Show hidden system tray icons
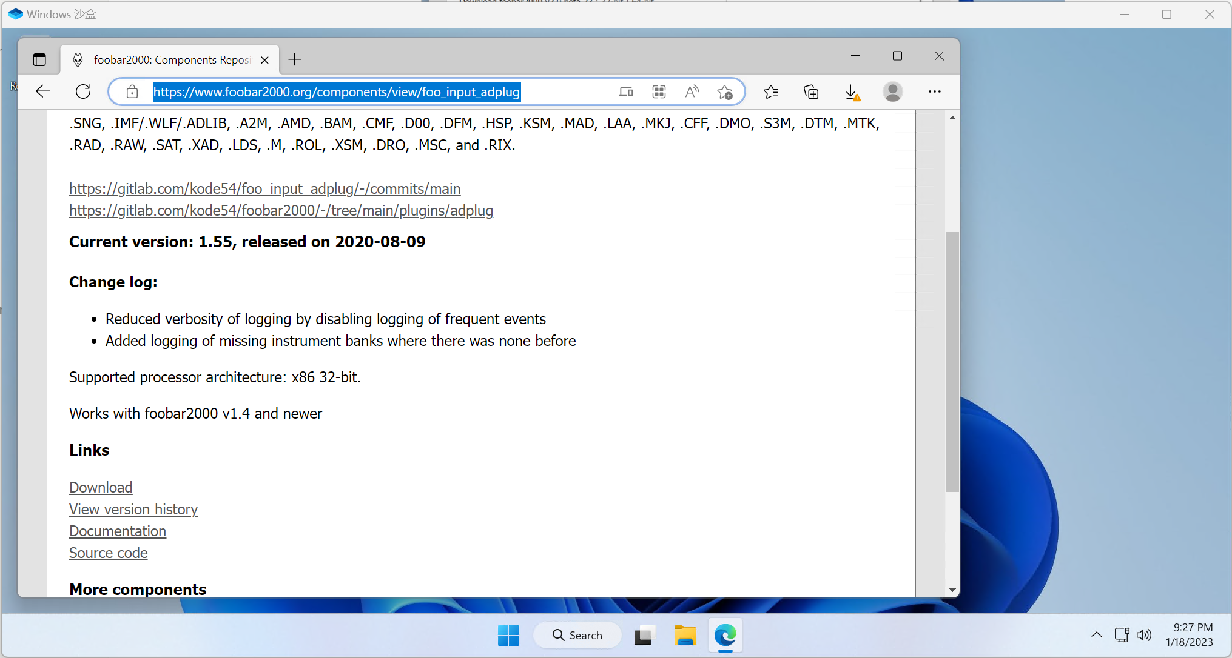The height and width of the screenshot is (658, 1232). (x=1096, y=635)
